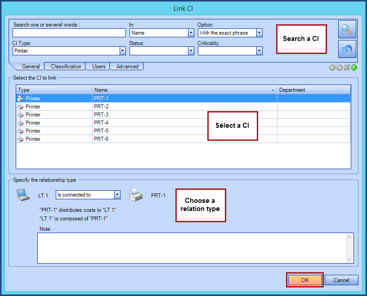Click the blue undo arrow icon

(x=347, y=49)
